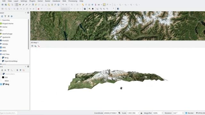The width and height of the screenshot is (205, 115).
Task: Open the Scale dropdown arrow
Action: click(138, 113)
